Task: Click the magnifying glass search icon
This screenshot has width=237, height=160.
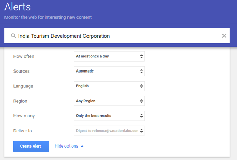Action: 13,36
